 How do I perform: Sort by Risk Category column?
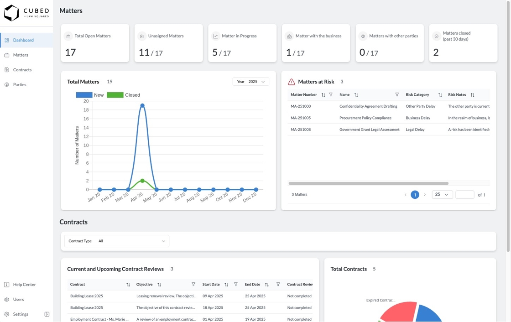(x=440, y=95)
